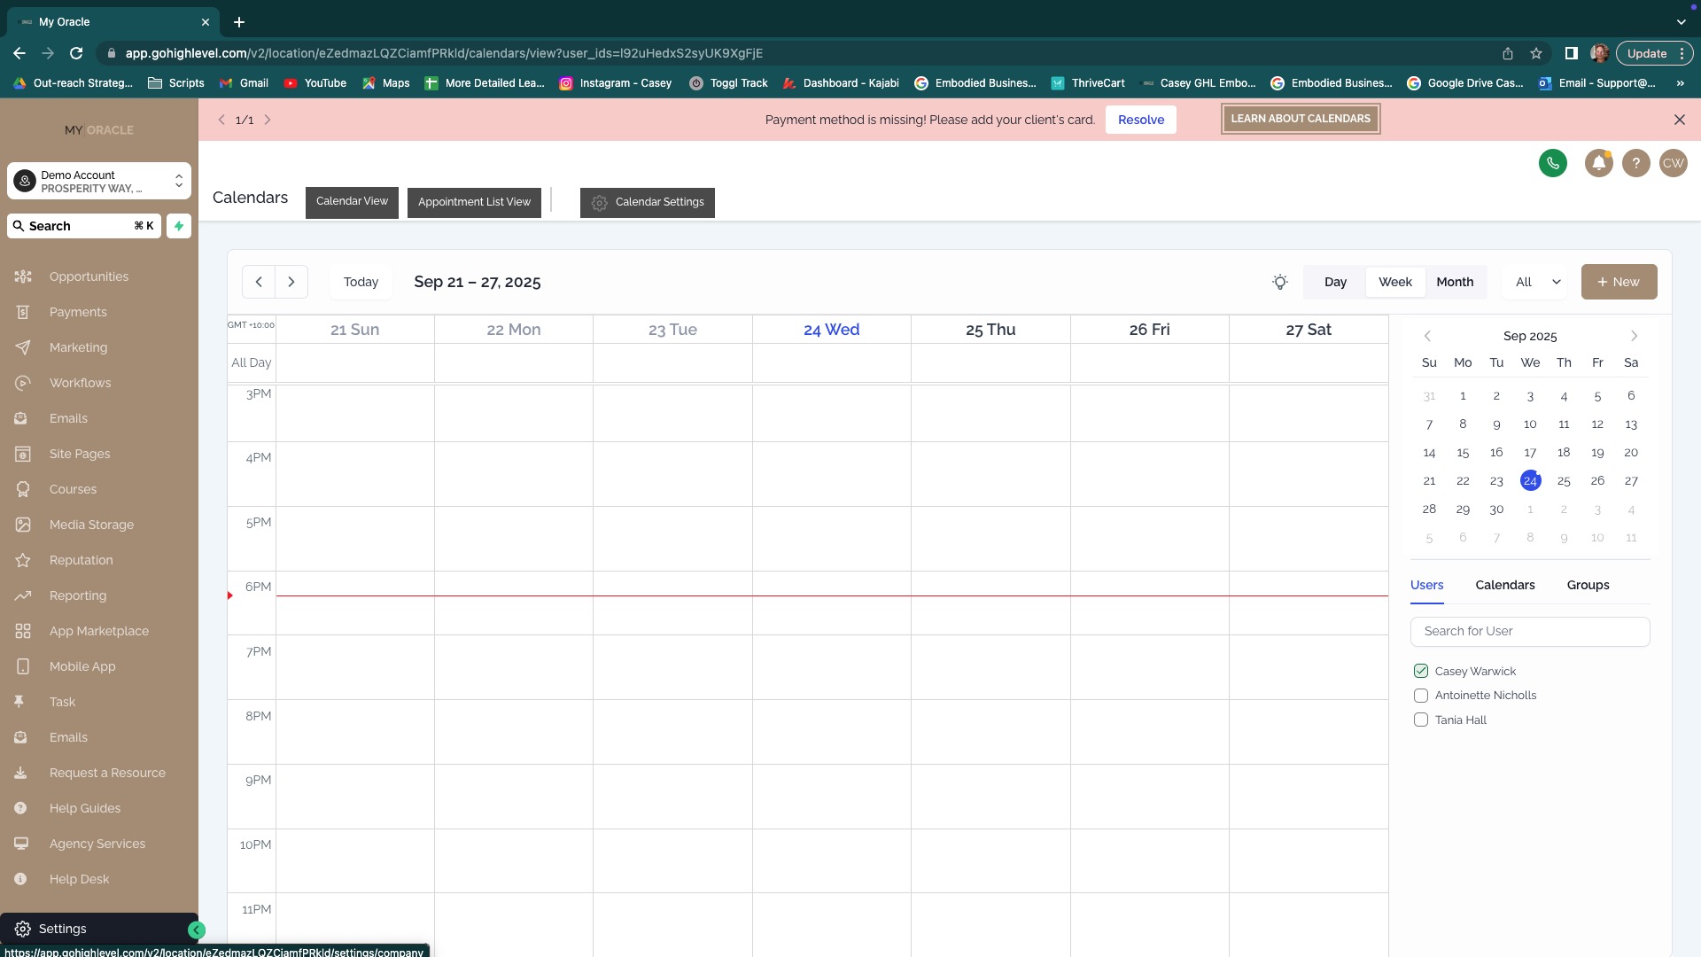
Task: Check the Antoinette Nicholls checkbox
Action: [x=1421, y=696]
